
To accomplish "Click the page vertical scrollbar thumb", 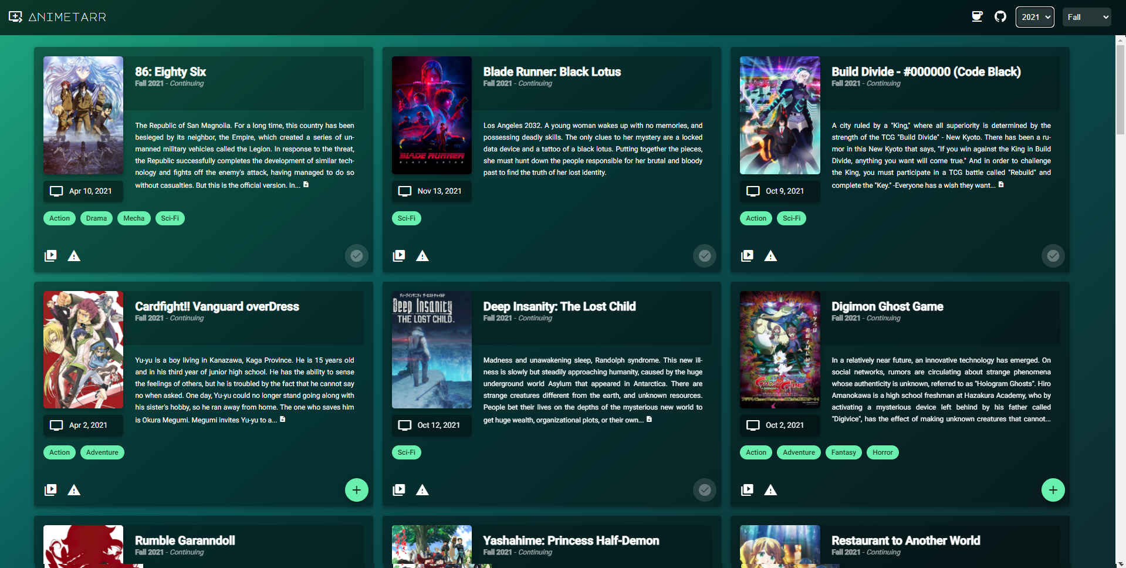I will 1121,89.
